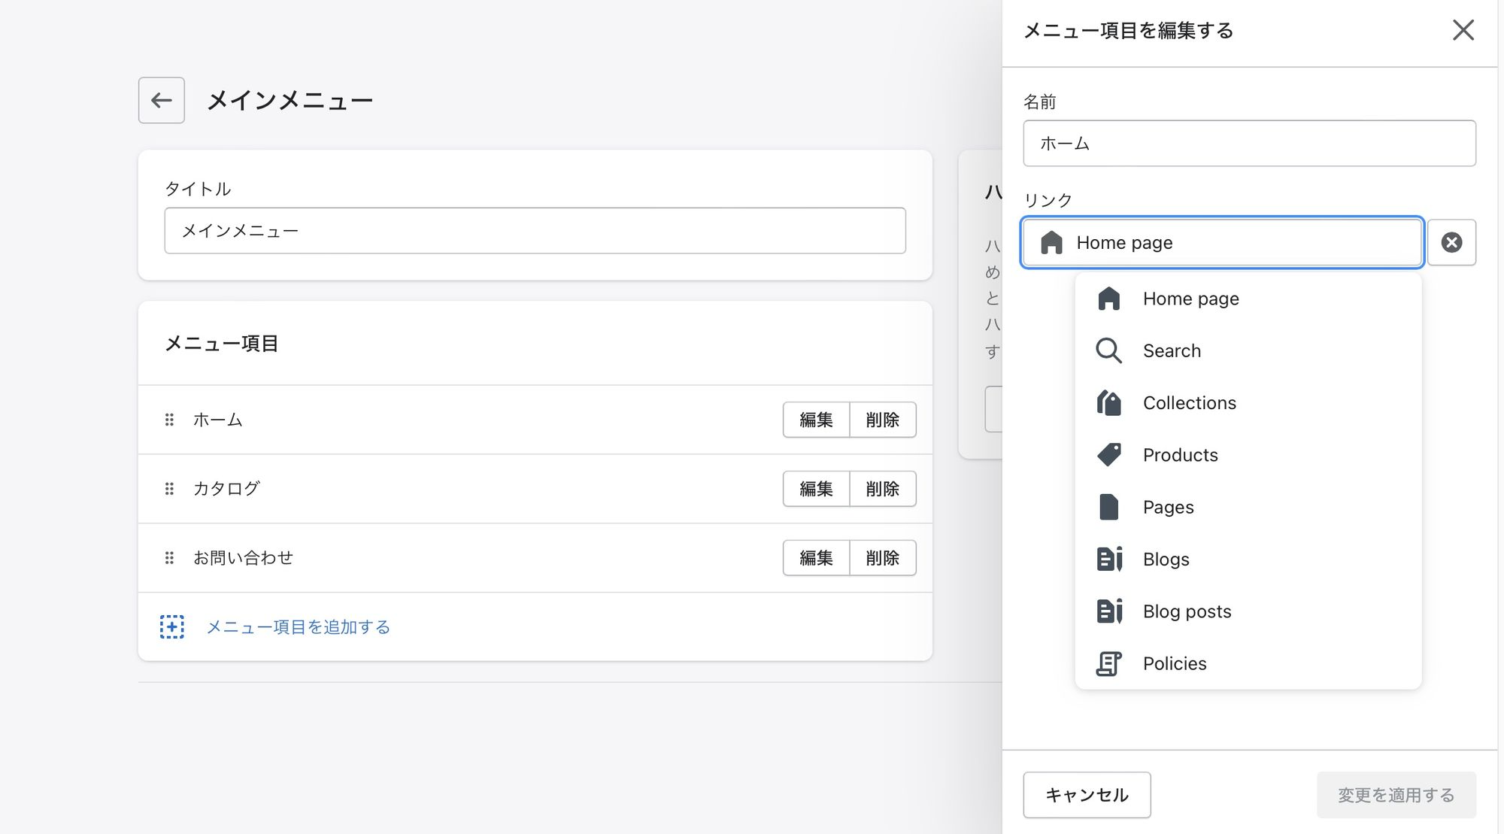This screenshot has width=1504, height=834.
Task: Click the back arrow beside メインメニュー
Action: coord(161,100)
